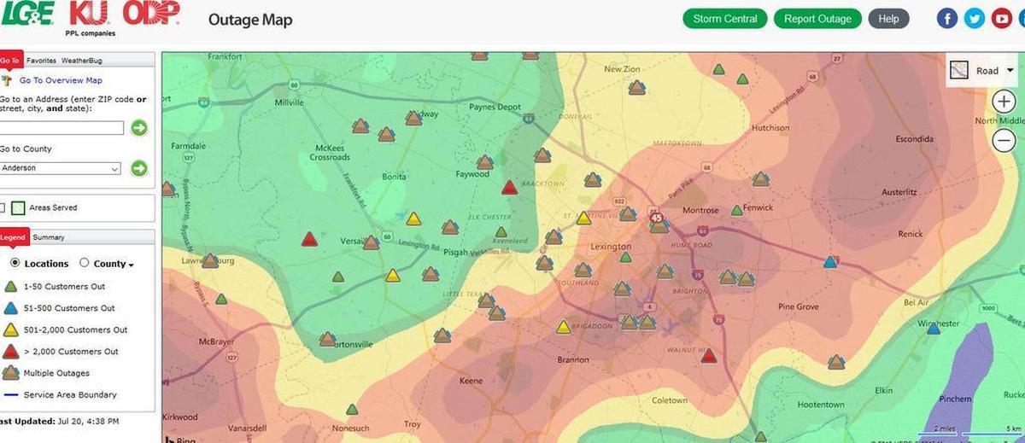Click the ODP logo
The height and width of the screenshot is (443, 1025).
tap(150, 14)
